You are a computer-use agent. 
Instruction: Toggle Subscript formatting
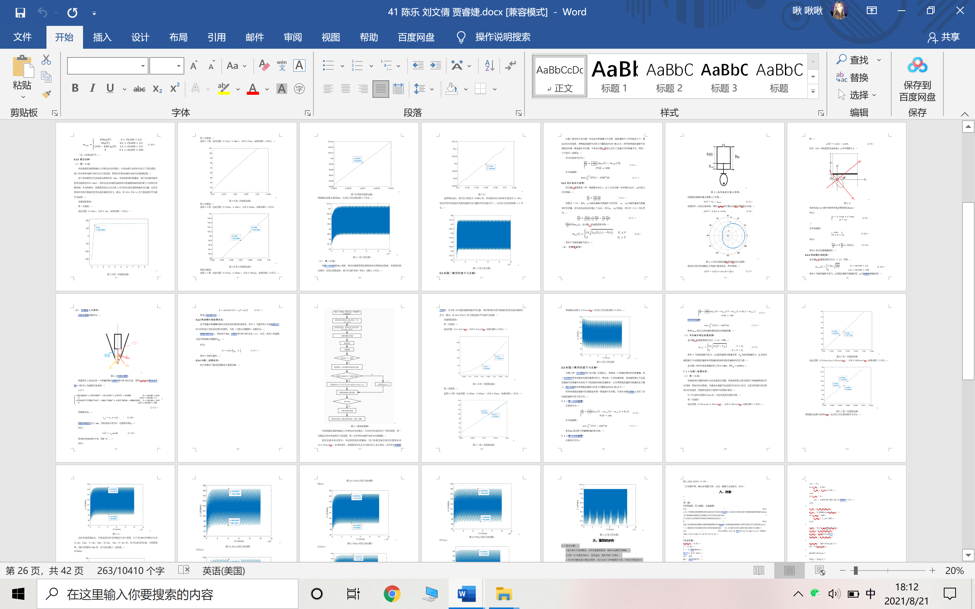157,89
